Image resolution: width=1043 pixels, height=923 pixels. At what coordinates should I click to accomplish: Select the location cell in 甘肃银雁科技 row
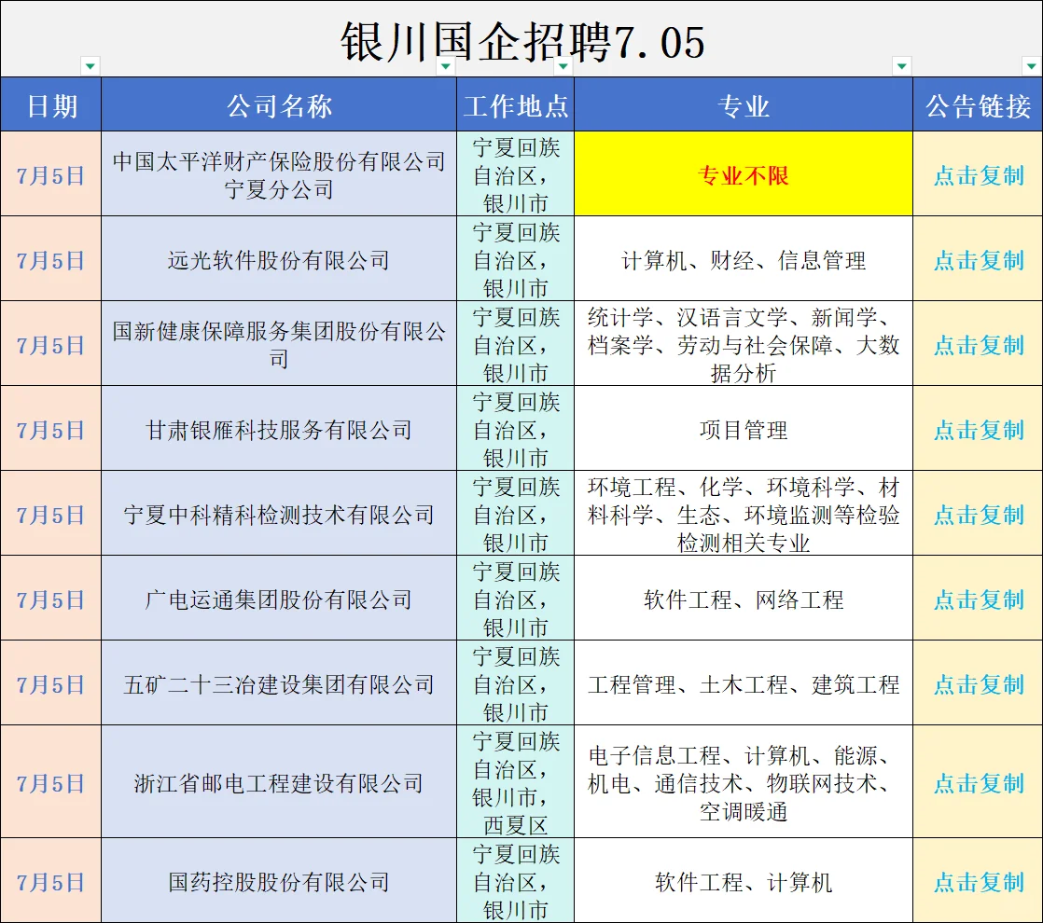point(516,429)
